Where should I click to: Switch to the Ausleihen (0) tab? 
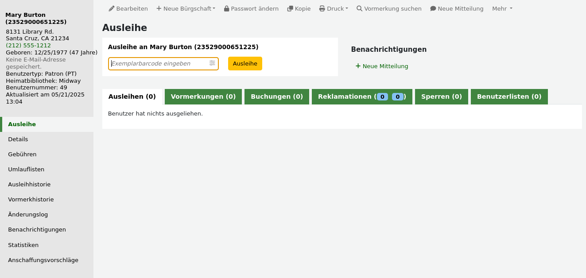tap(132, 97)
